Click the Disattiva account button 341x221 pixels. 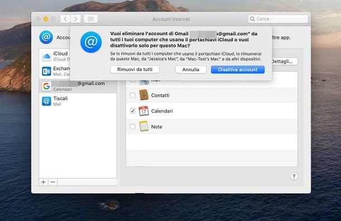click(x=238, y=69)
